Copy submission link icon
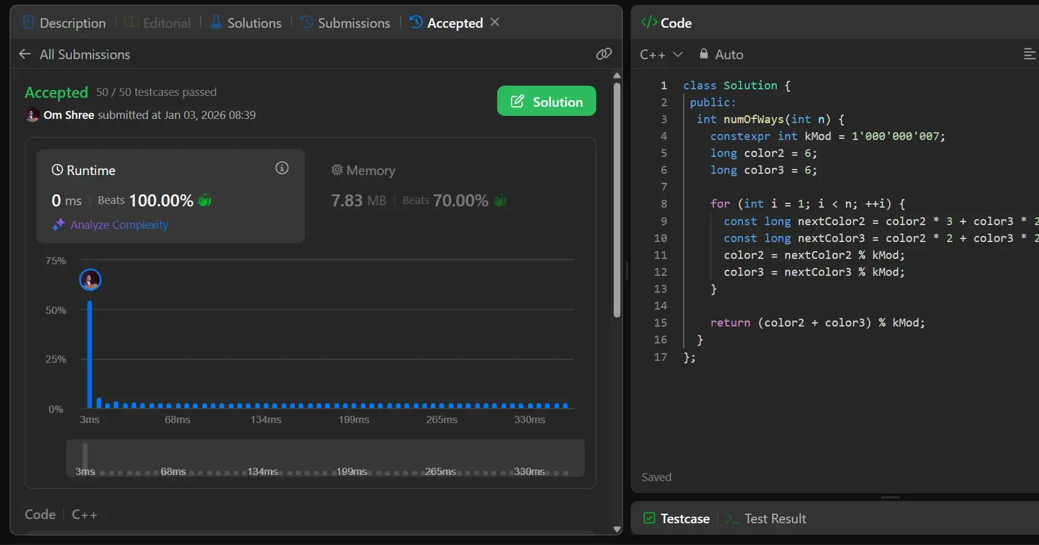The height and width of the screenshot is (545, 1039). click(603, 54)
